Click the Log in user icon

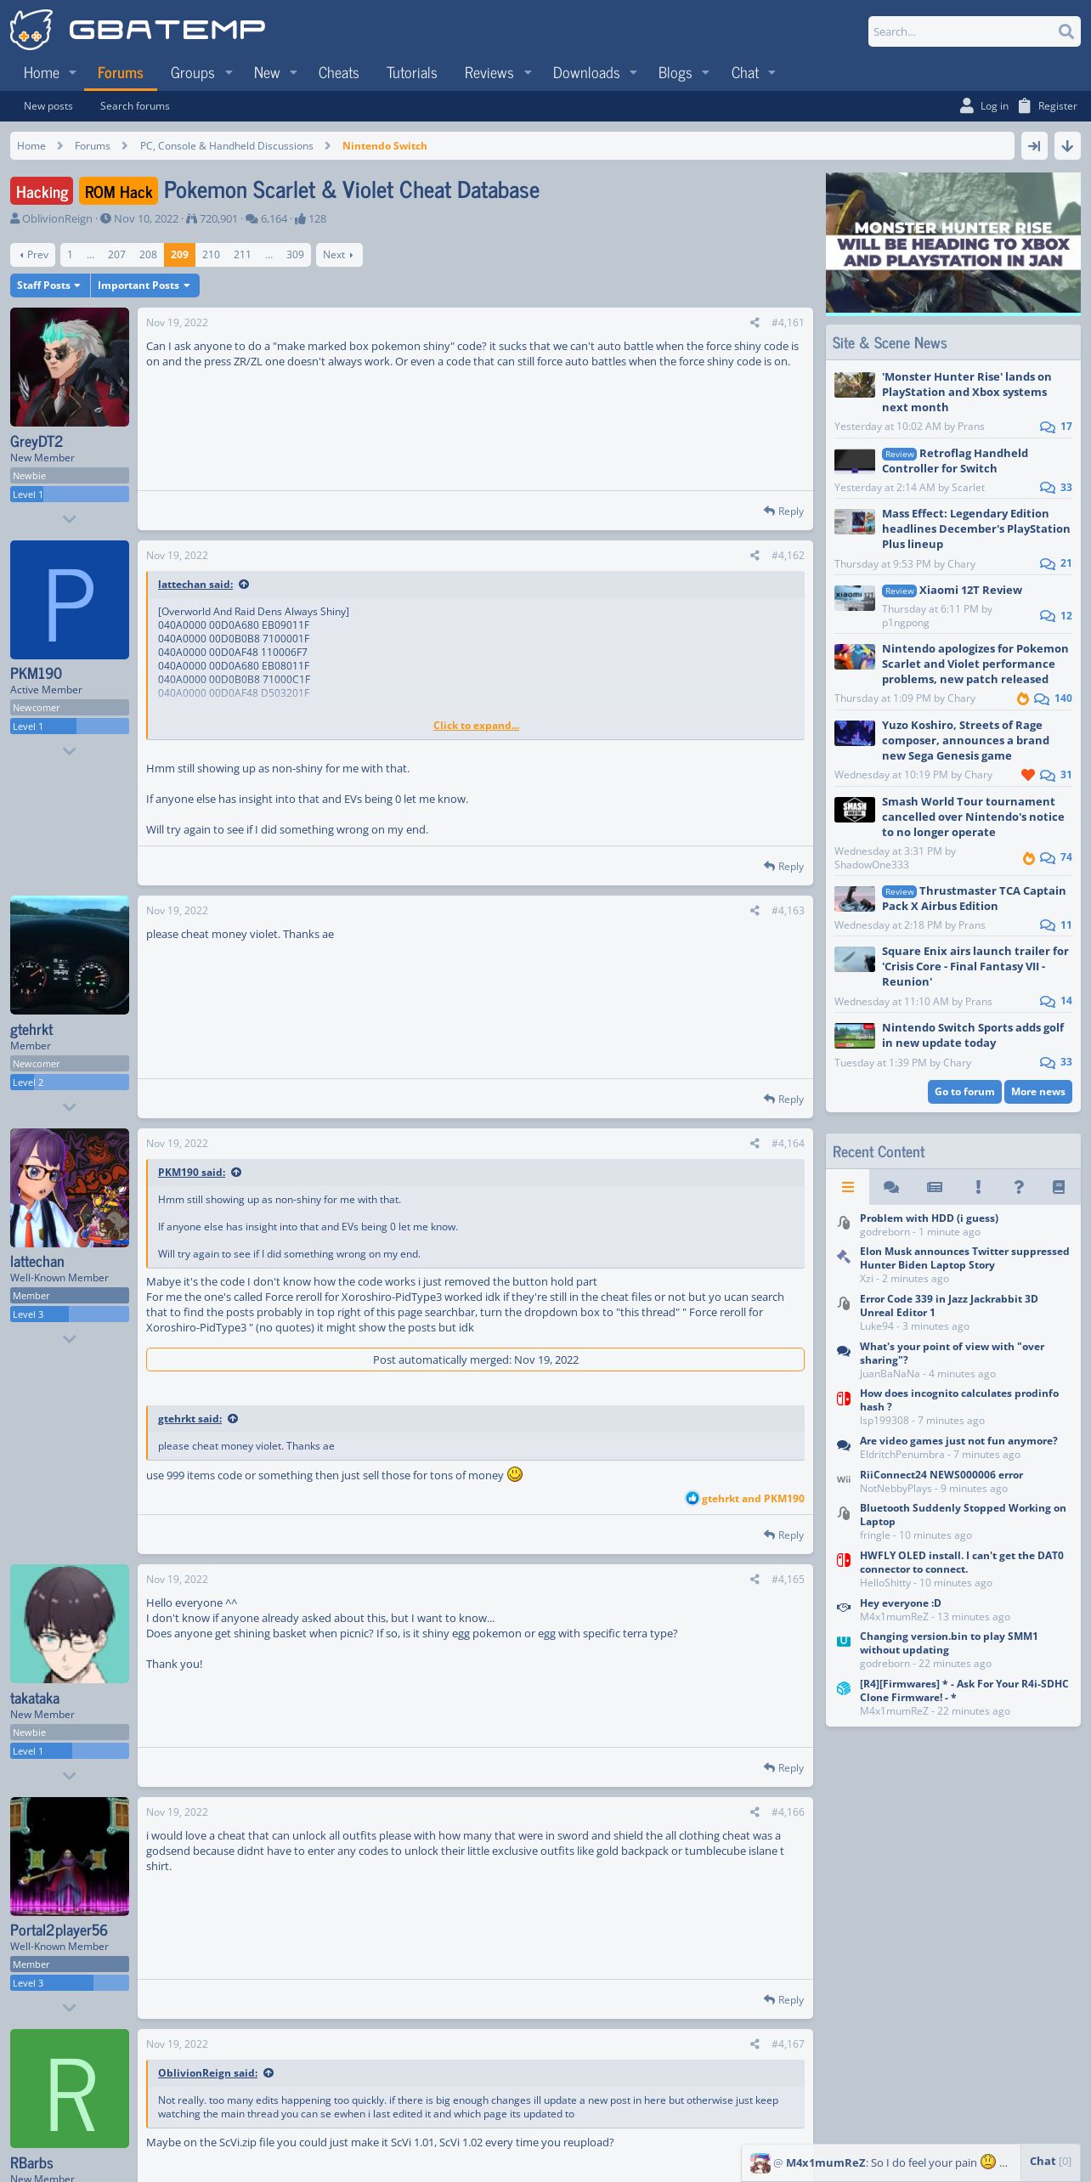pyautogui.click(x=967, y=106)
